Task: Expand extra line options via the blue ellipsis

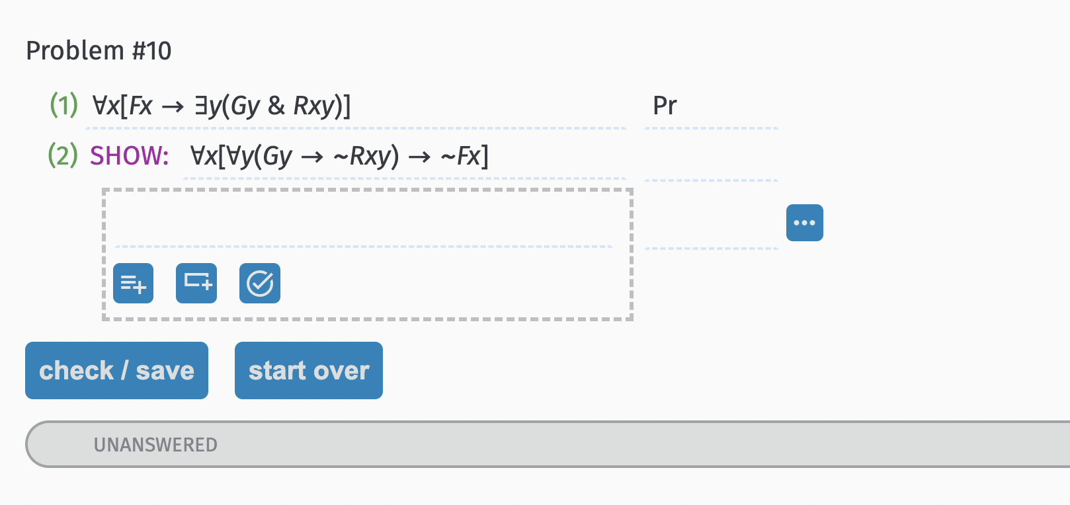Action: pyautogui.click(x=804, y=223)
